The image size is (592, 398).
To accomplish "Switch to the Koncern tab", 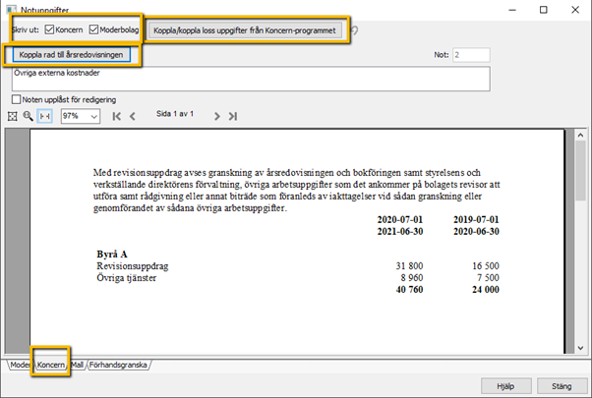I will [x=50, y=365].
